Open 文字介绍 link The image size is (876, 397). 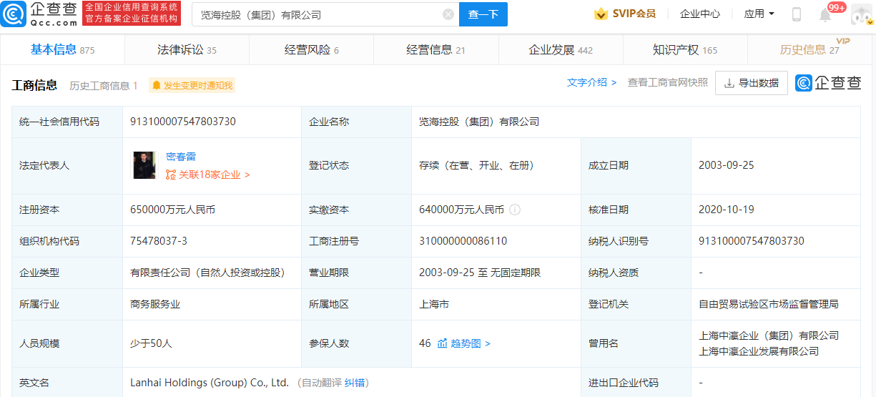(x=591, y=82)
